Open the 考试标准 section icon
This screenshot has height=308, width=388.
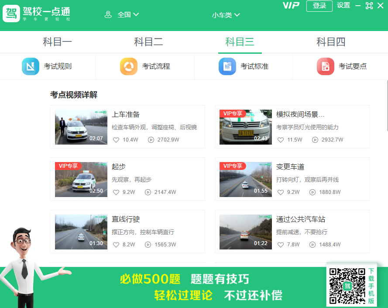pos(227,66)
